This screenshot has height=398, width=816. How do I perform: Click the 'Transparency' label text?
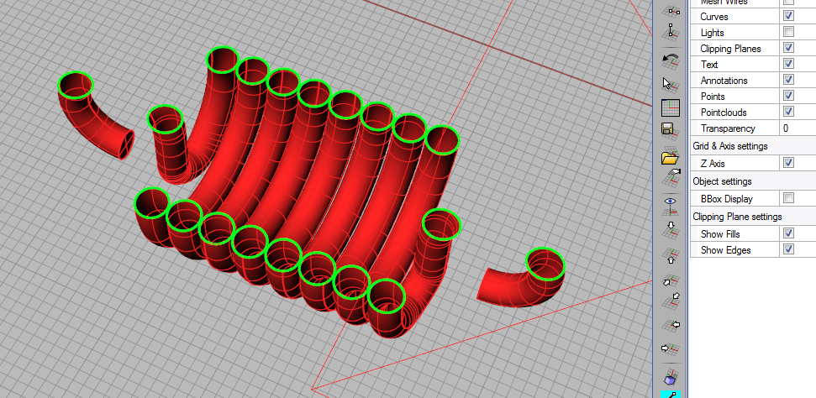pyautogui.click(x=728, y=128)
